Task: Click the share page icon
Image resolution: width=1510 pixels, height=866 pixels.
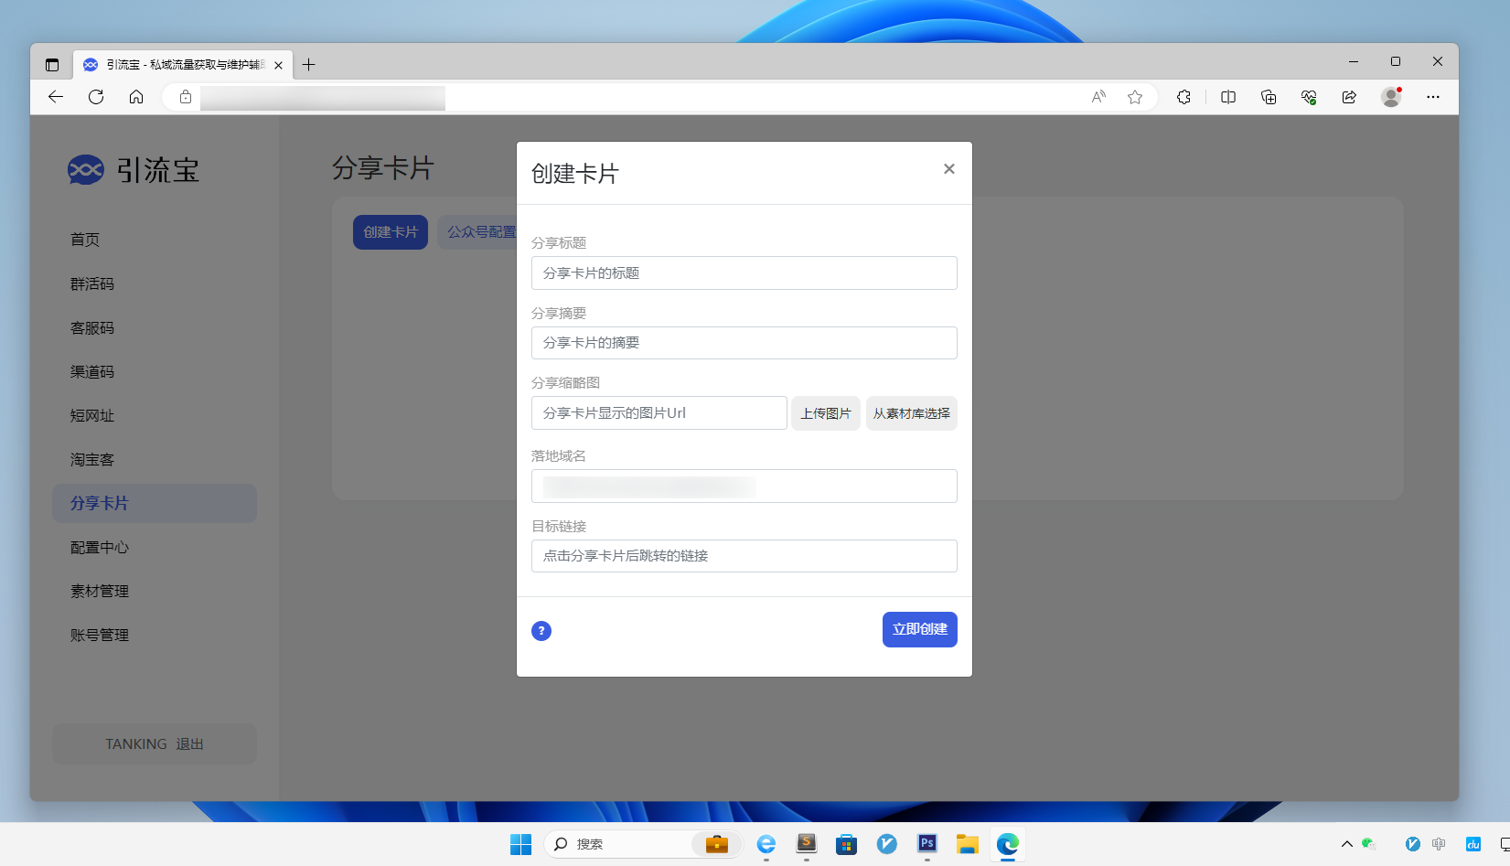Action: (x=1348, y=97)
